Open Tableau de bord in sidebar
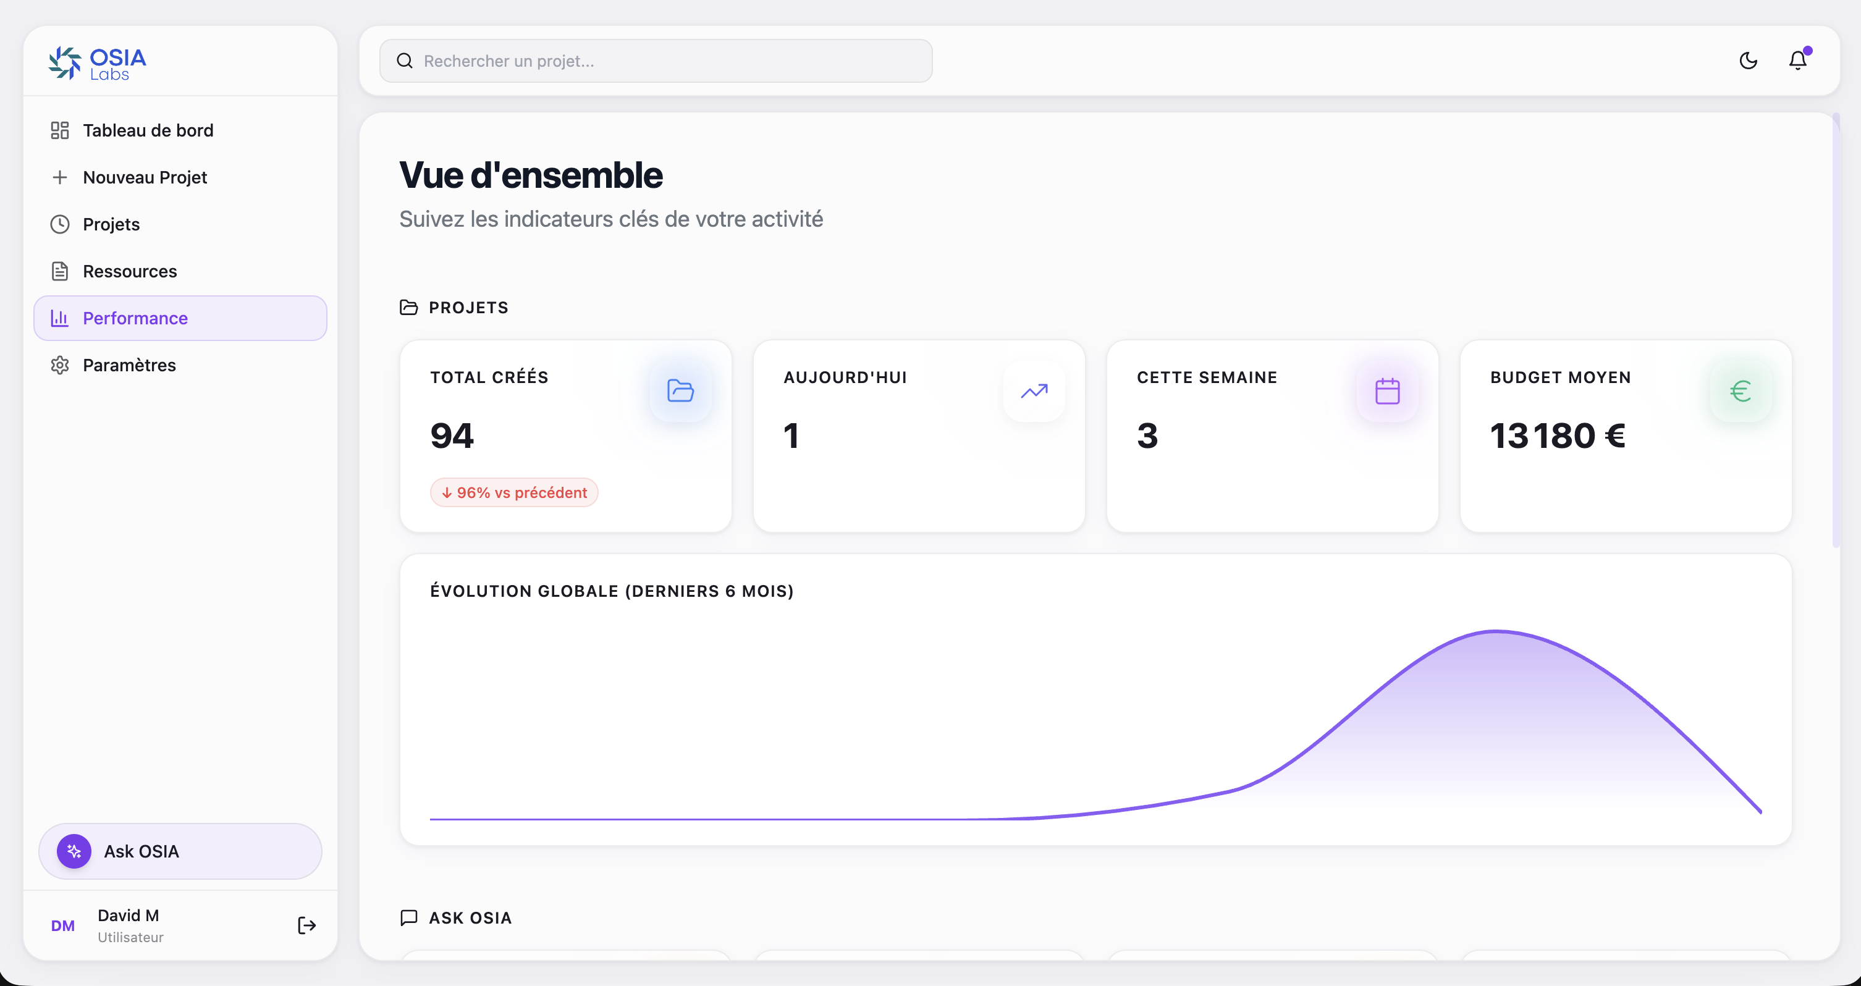Image resolution: width=1861 pixels, height=986 pixels. [148, 131]
